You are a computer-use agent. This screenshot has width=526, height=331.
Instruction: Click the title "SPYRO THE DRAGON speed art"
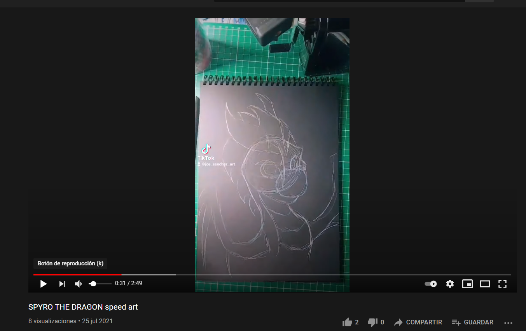[x=83, y=307]
